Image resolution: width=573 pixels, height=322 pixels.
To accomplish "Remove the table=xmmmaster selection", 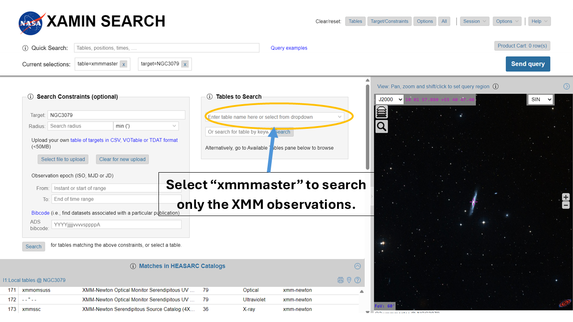I will coord(124,64).
